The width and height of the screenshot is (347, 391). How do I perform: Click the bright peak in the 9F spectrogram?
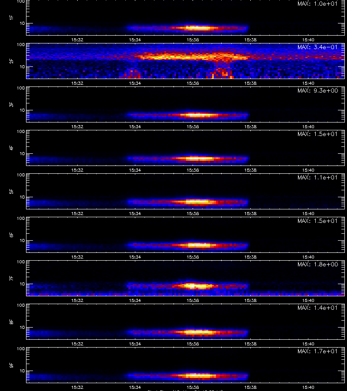[198, 375]
